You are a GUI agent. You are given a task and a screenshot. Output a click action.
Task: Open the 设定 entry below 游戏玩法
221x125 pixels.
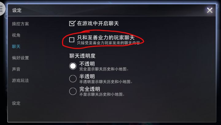coord(16,103)
